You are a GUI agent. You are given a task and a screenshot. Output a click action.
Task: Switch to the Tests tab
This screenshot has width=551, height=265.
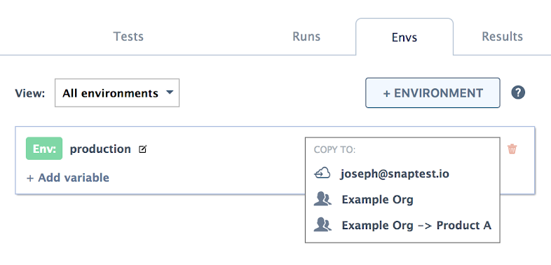click(x=128, y=36)
